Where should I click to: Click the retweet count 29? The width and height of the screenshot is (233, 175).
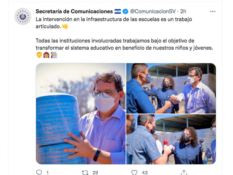[95, 173]
